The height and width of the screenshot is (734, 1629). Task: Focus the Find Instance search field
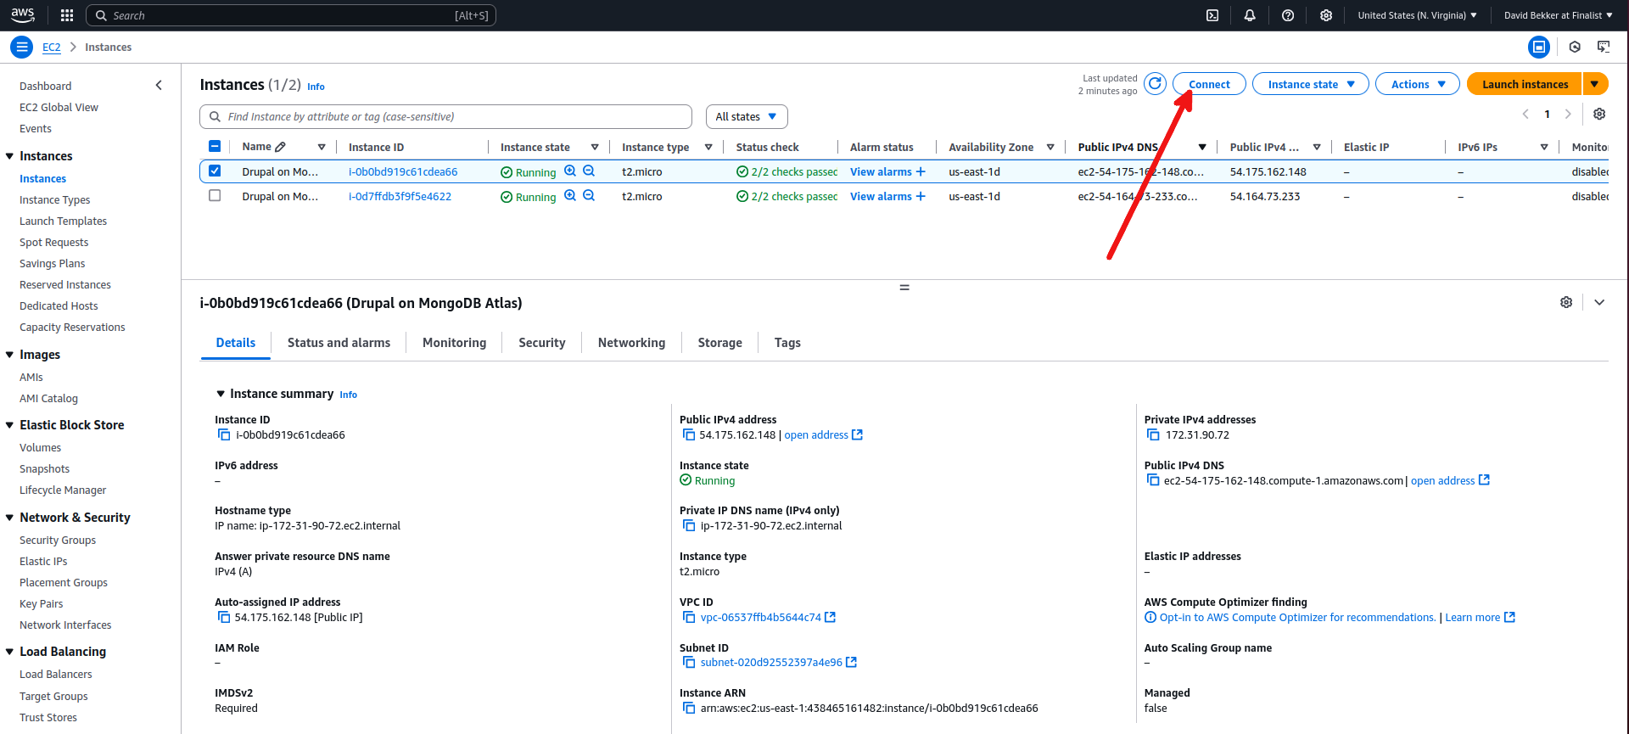[446, 116]
